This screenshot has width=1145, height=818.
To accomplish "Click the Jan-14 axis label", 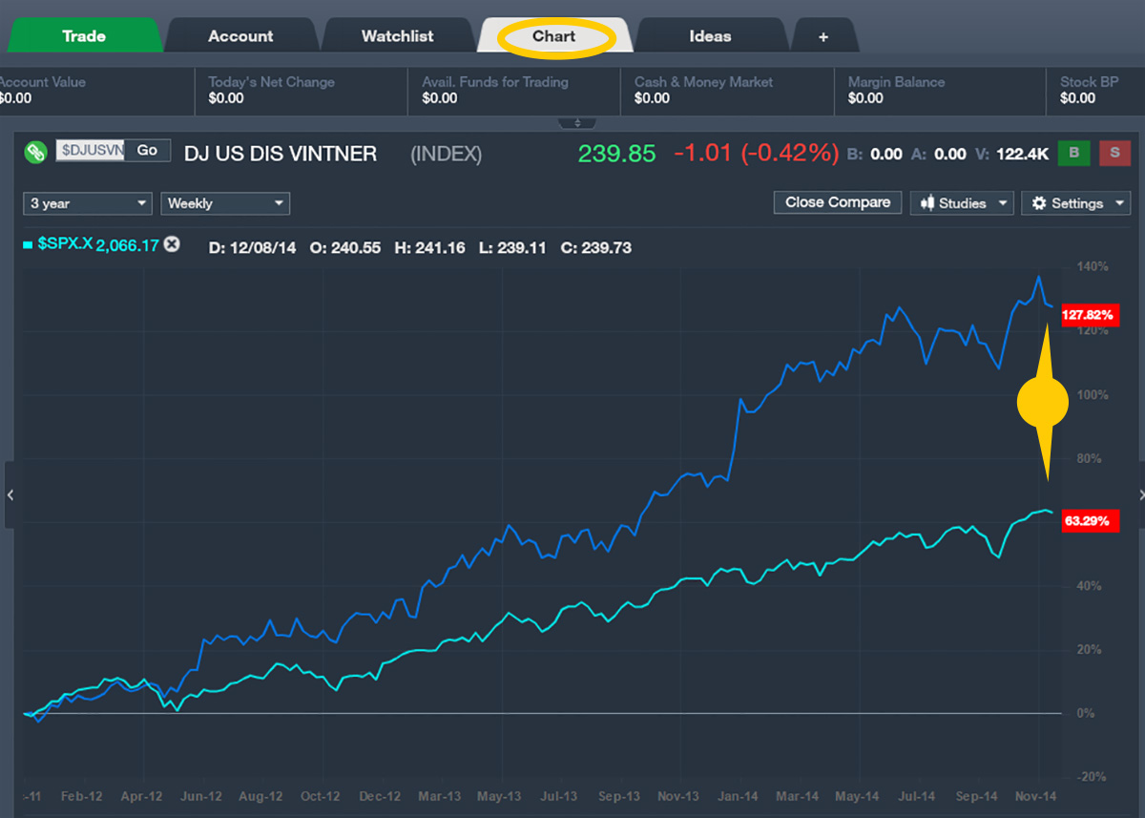I will click(738, 796).
